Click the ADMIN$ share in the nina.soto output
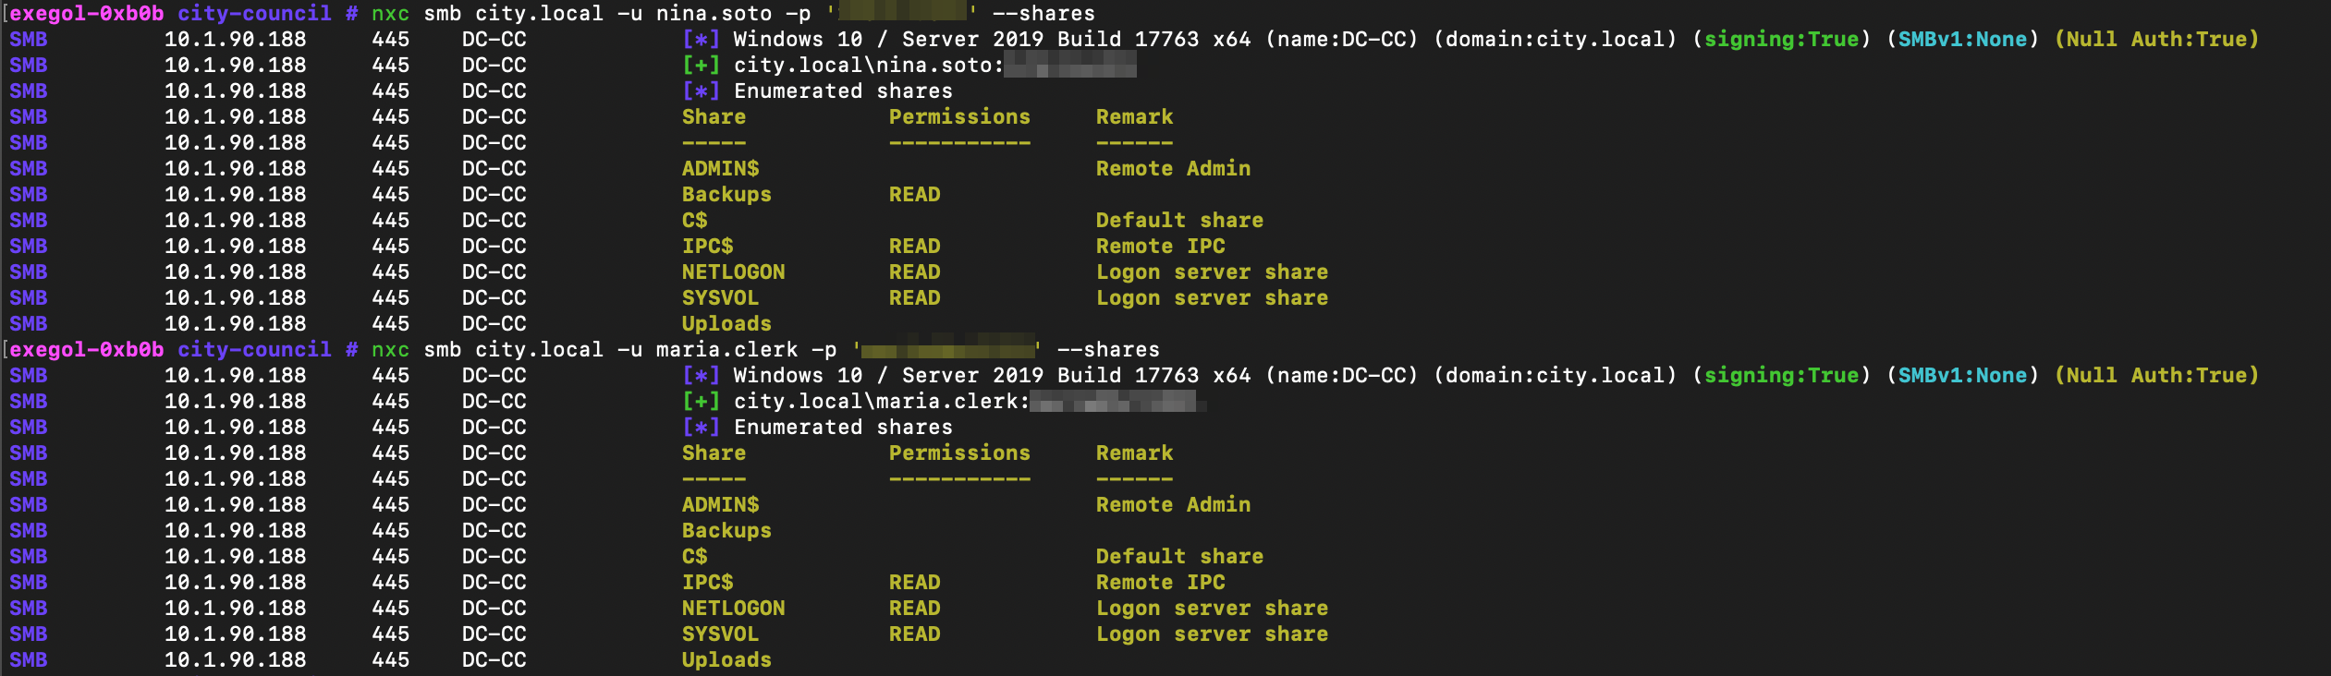 tap(720, 168)
